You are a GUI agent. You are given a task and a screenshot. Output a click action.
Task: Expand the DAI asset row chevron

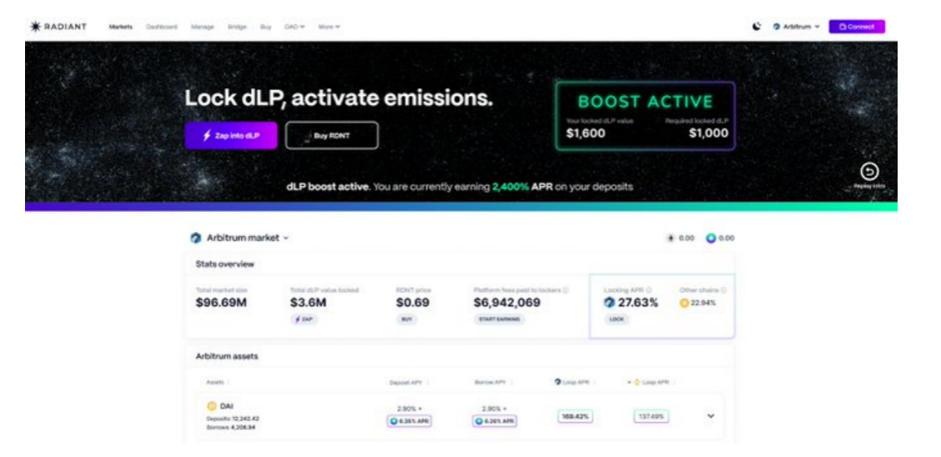point(711,415)
